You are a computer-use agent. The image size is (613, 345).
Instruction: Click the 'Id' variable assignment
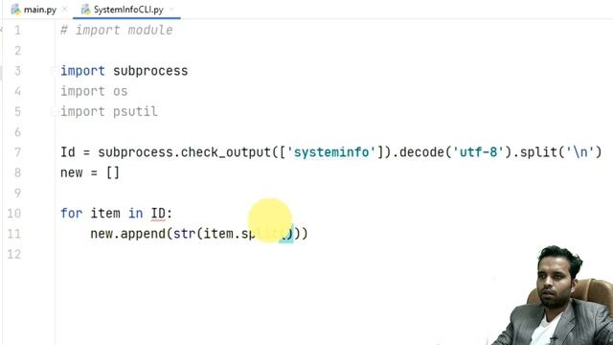tap(67, 152)
